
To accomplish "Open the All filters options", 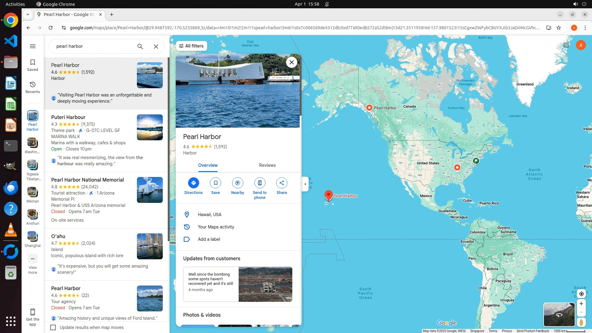I will (191, 46).
